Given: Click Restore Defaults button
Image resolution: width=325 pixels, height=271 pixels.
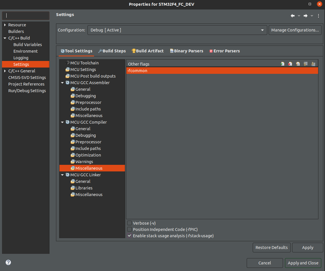Looking at the screenshot, I should point(272,248).
